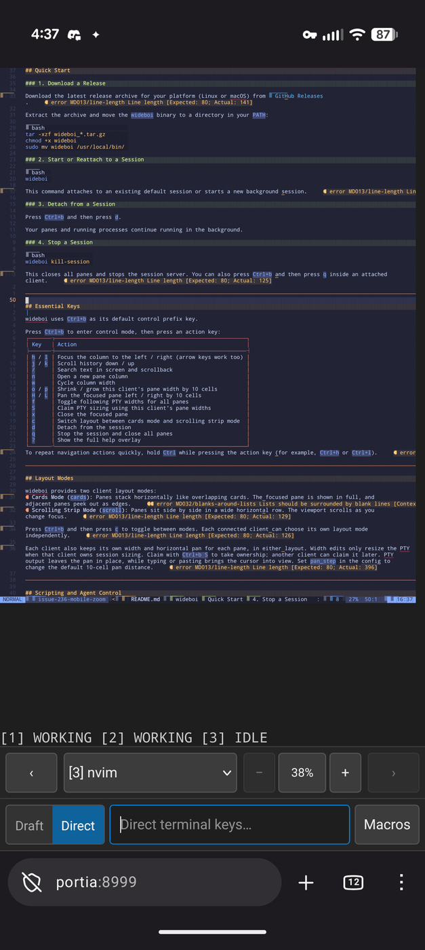Open the browser three-dot overflow menu
The height and width of the screenshot is (950, 425).
(401, 881)
